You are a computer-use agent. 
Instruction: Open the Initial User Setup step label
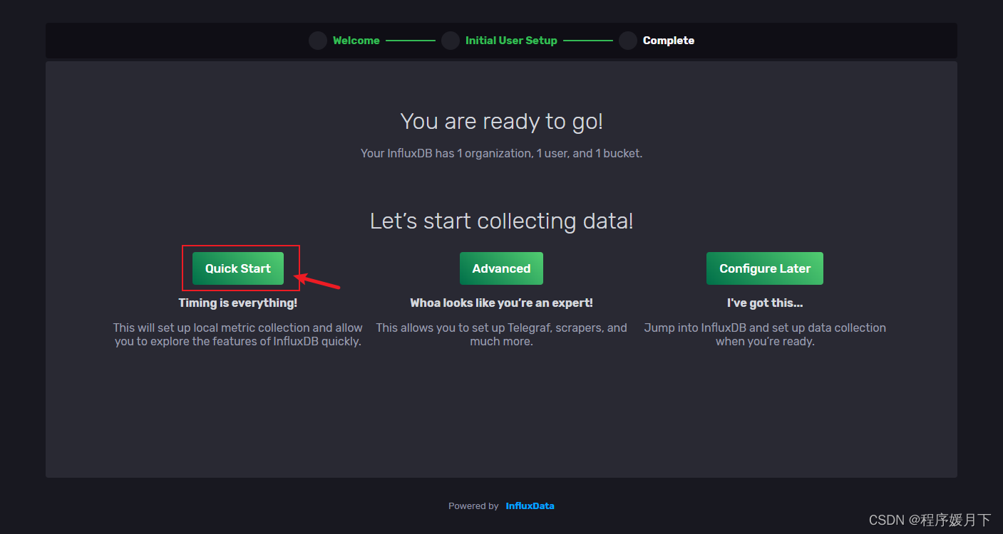(511, 41)
